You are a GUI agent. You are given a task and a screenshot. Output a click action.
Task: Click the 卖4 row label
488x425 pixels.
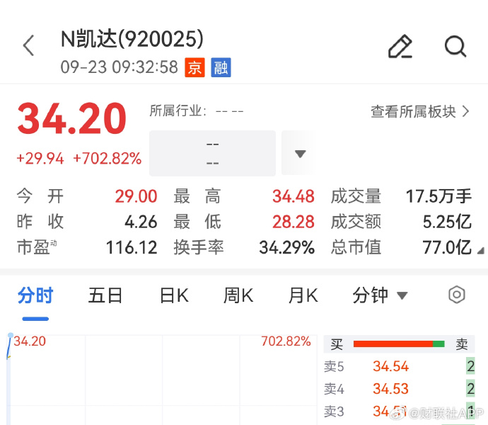[x=334, y=389]
